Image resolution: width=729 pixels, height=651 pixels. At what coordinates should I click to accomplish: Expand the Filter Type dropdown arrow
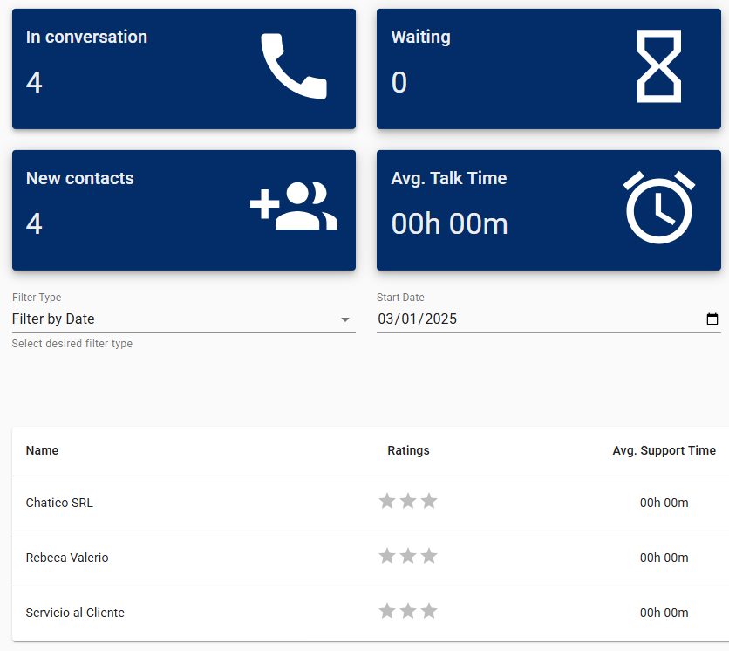(x=345, y=319)
